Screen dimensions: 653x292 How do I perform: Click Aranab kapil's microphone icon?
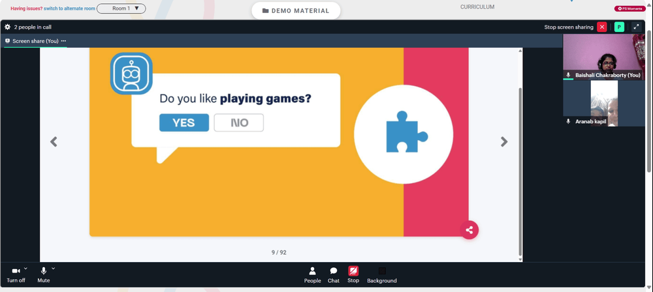coord(568,121)
